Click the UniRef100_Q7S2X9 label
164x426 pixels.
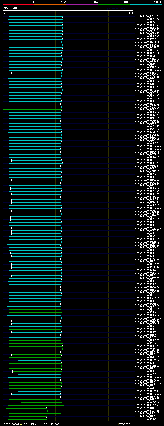[147, 87]
